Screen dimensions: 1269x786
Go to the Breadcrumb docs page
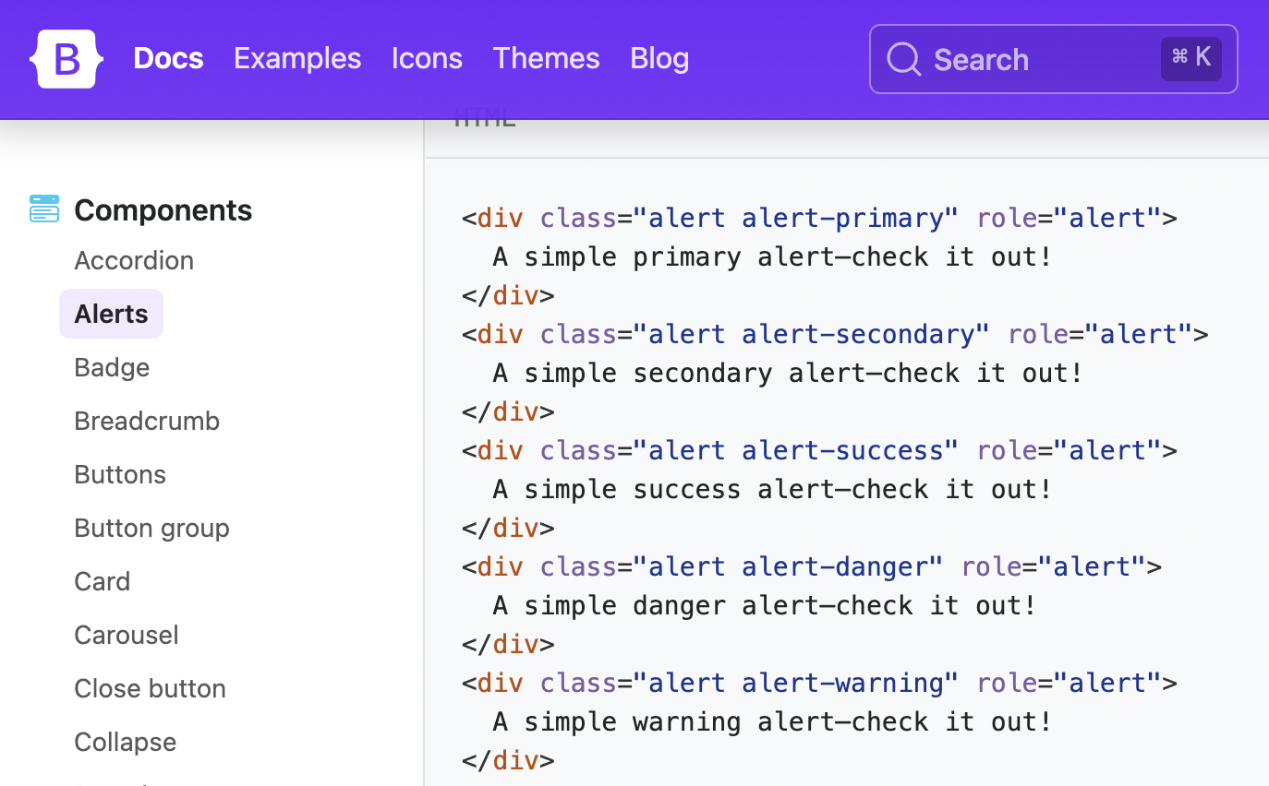[x=147, y=421]
